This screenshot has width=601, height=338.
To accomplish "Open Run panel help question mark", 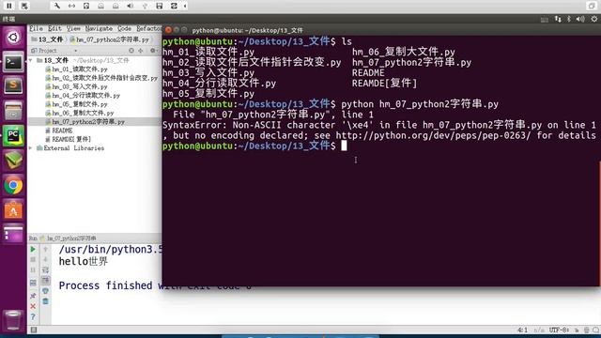I will tap(33, 317).
